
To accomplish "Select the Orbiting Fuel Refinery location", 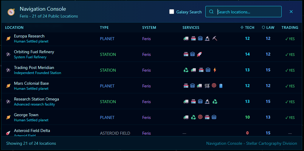I will [34, 52].
